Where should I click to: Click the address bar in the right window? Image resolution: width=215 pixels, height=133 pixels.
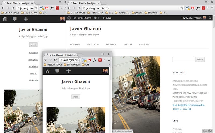[x=133, y=8]
